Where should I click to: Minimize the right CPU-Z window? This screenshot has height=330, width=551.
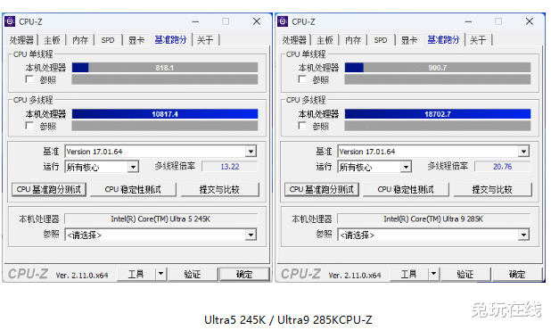tap(468, 21)
